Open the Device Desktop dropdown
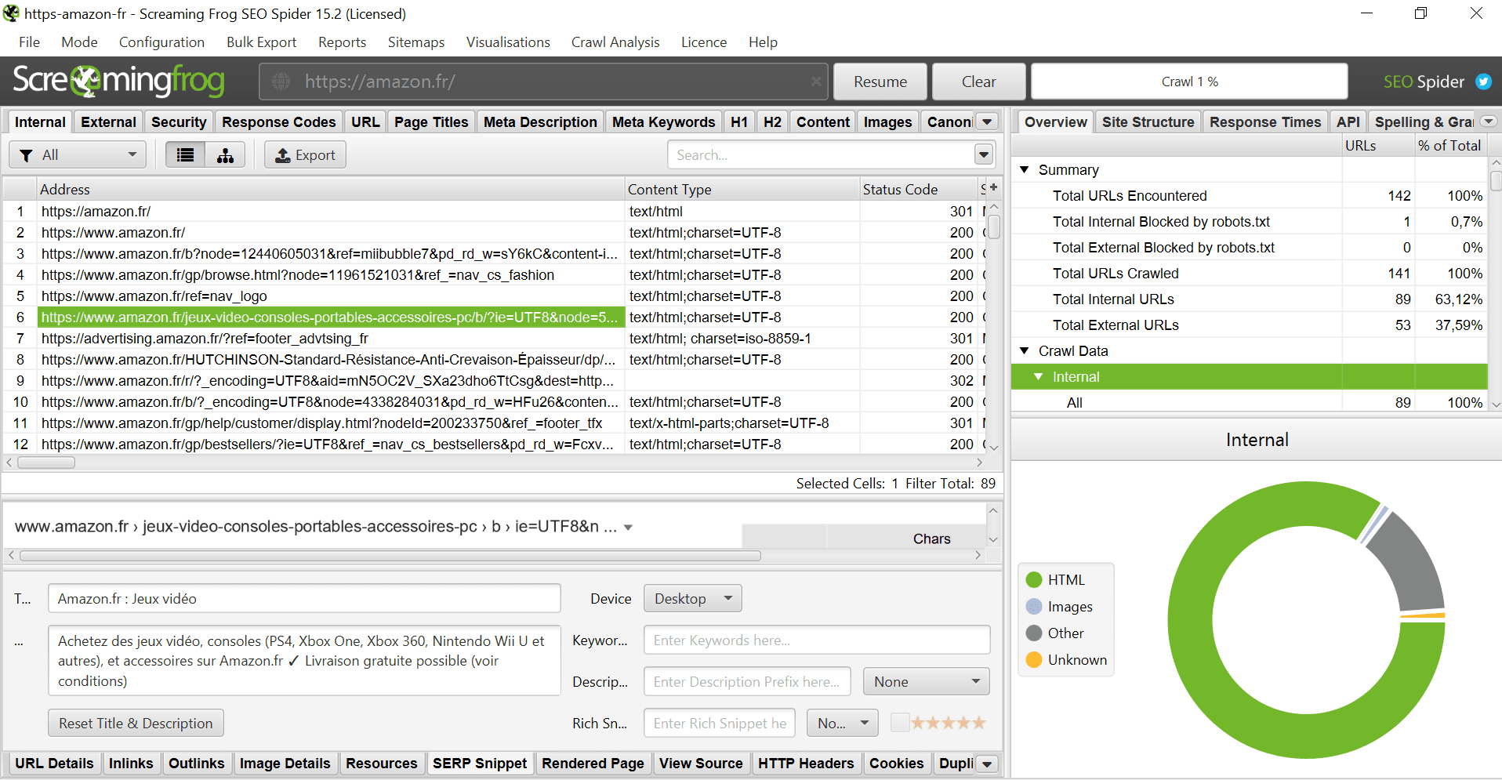 click(692, 599)
